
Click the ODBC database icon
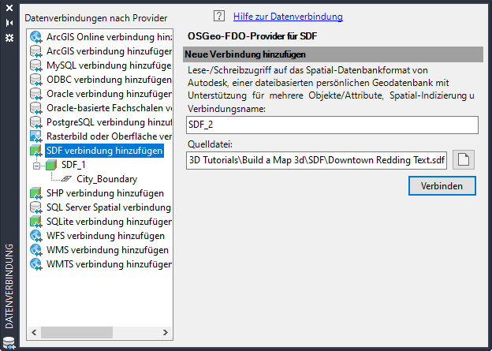(x=35, y=80)
